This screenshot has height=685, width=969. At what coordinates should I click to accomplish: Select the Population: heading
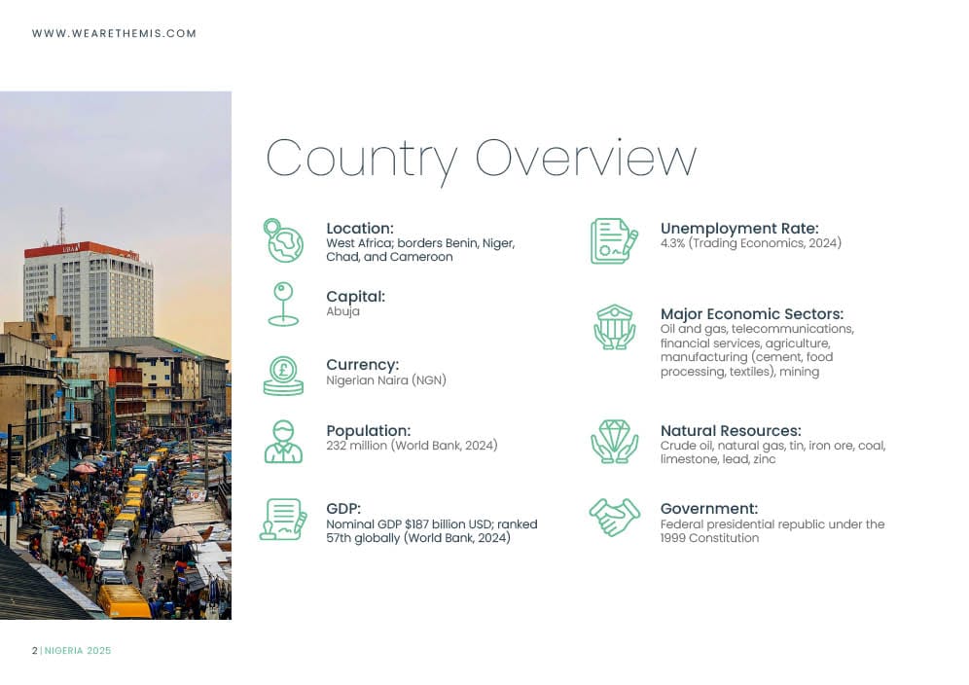tap(369, 431)
